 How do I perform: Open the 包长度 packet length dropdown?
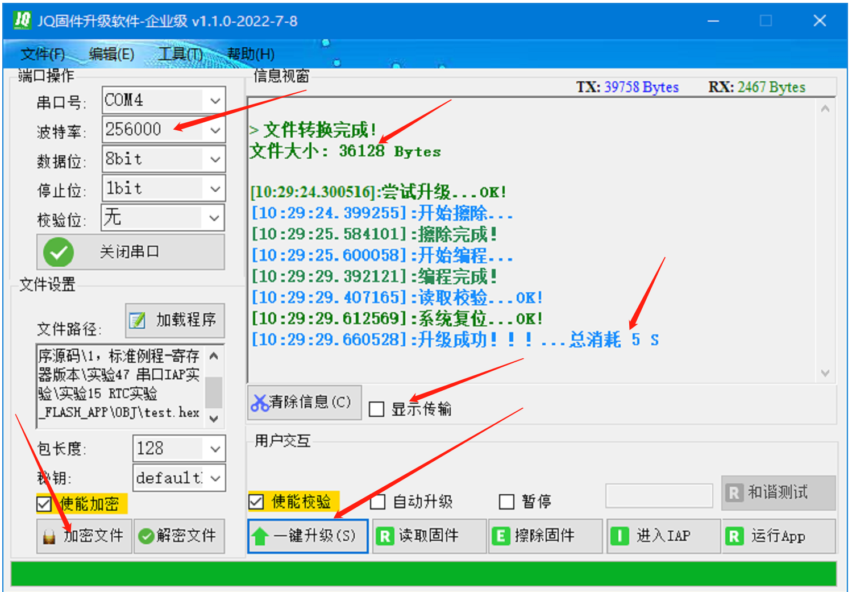tap(214, 449)
